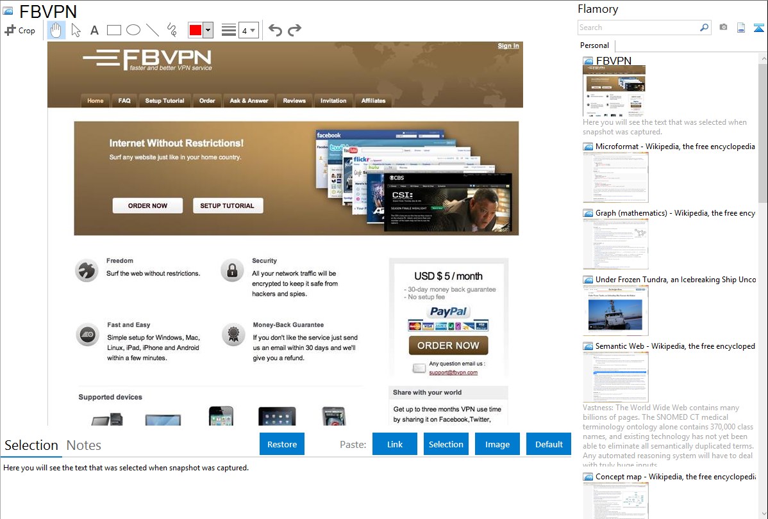Click Sign In on the FBVPN page

coord(508,46)
